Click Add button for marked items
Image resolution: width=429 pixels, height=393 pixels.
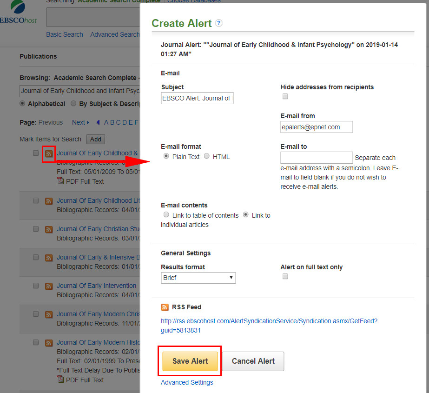[x=95, y=139]
